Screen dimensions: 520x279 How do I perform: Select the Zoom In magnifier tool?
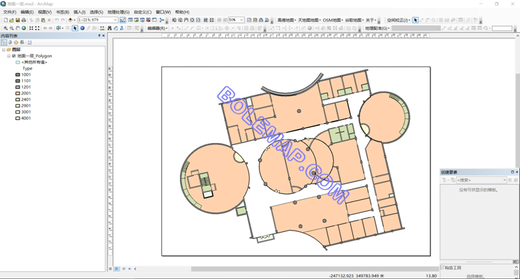[x=6, y=28]
